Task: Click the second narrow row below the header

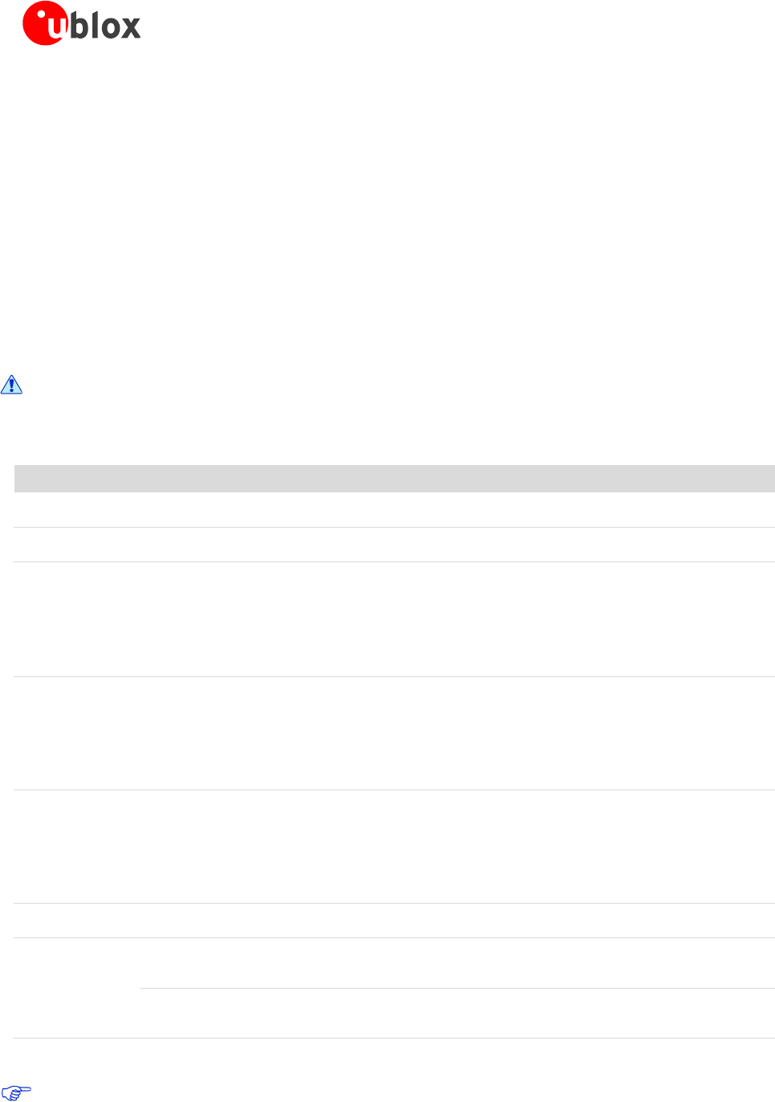Action: click(x=394, y=545)
